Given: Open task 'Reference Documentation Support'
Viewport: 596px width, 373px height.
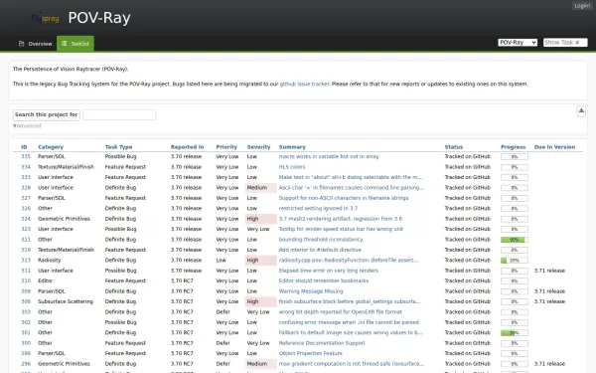Looking at the screenshot, I should point(322,343).
